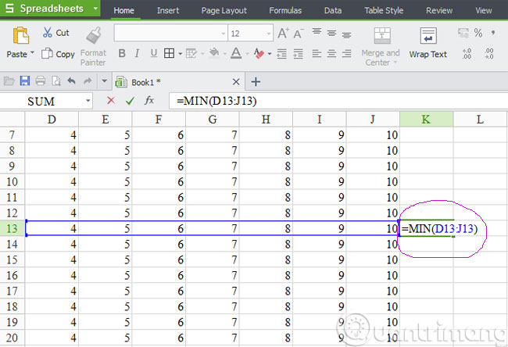Open the Name Box dropdown arrow

click(88, 101)
